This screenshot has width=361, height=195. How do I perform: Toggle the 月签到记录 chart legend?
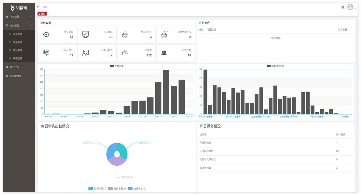(117, 66)
